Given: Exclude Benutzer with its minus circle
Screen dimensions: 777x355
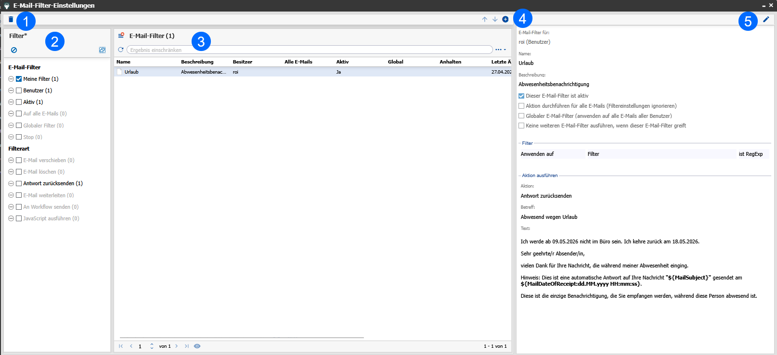Looking at the screenshot, I should (11, 90).
